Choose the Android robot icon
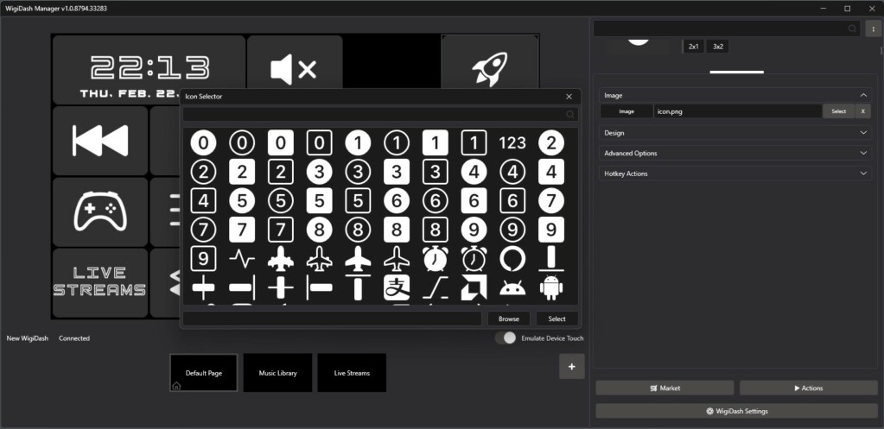This screenshot has width=884, height=429. coord(550,287)
